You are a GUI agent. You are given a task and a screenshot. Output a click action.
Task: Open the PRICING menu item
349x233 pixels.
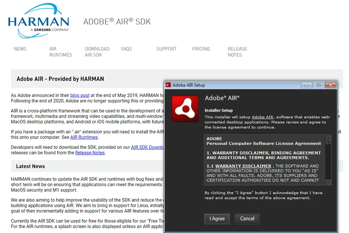[x=201, y=49]
